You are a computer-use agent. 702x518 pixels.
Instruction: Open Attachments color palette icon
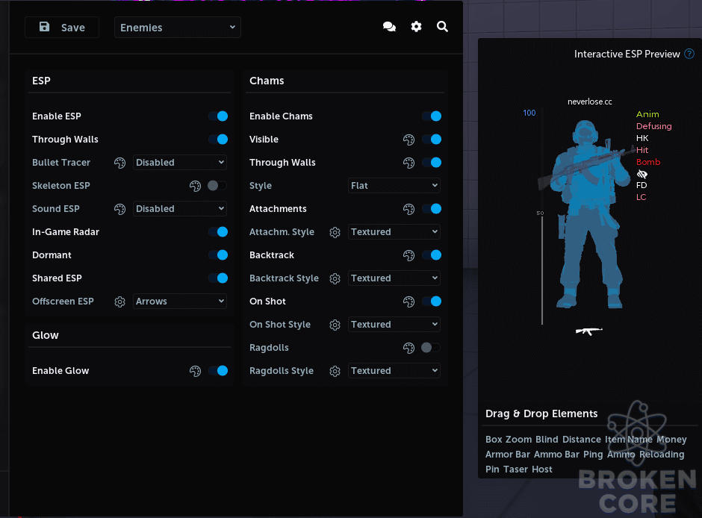(x=409, y=209)
